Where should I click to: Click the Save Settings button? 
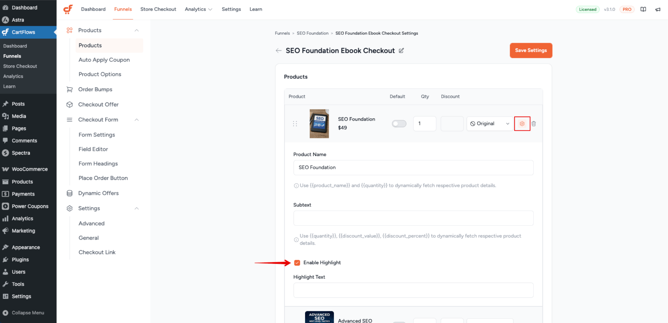[x=531, y=50]
